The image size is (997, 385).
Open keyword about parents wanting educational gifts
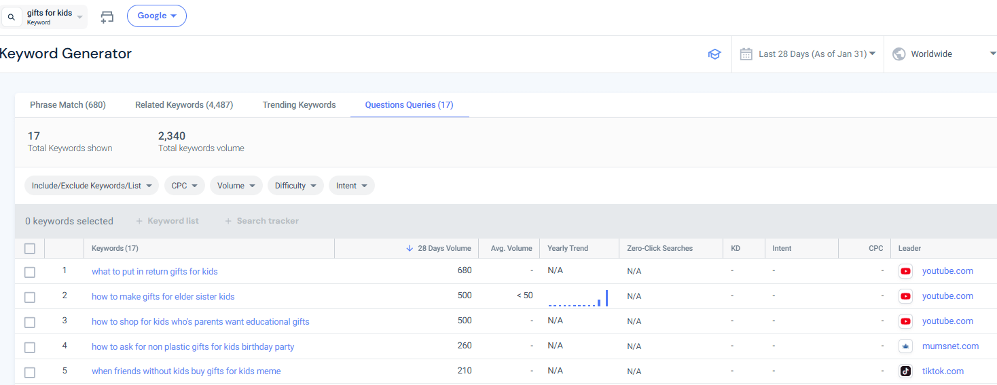click(200, 321)
